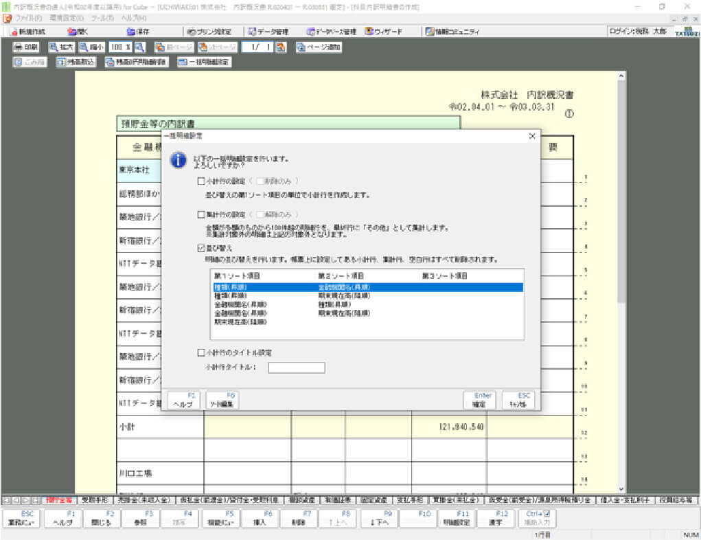Image resolution: width=701 pixels, height=540 pixels.
Task: Click the page number field in the toolbar
Action: (257, 47)
